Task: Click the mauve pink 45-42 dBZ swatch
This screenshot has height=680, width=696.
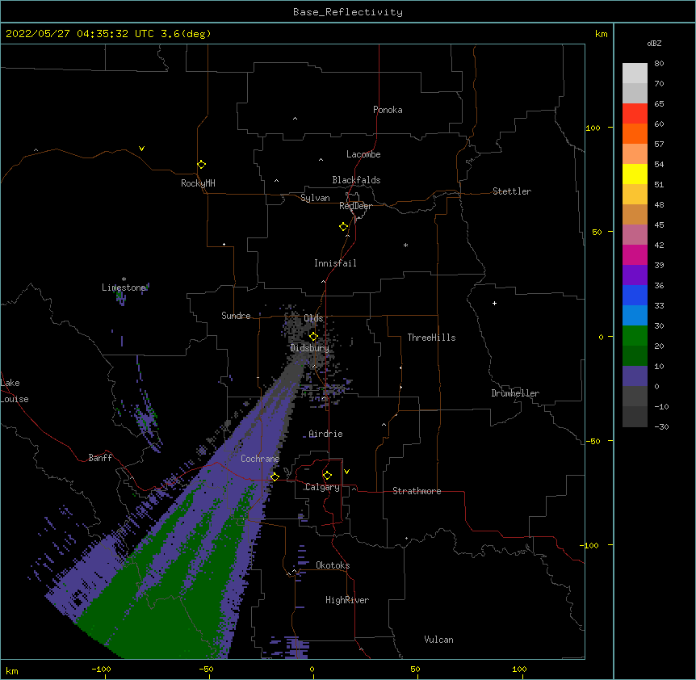Action: click(x=635, y=235)
